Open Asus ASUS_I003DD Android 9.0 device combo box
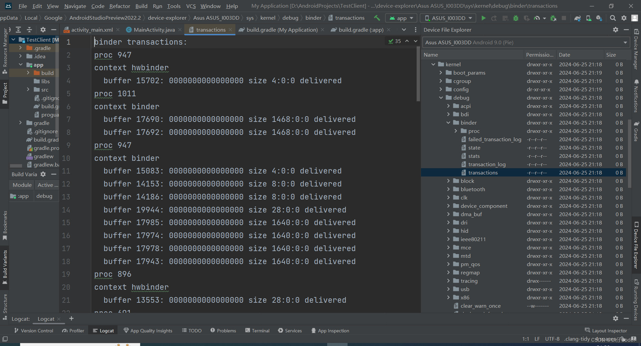The image size is (641, 346). click(x=526, y=42)
